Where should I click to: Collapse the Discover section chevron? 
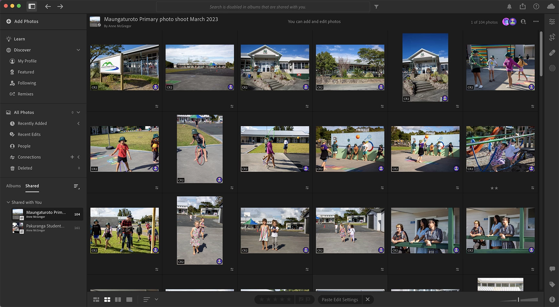tap(78, 50)
